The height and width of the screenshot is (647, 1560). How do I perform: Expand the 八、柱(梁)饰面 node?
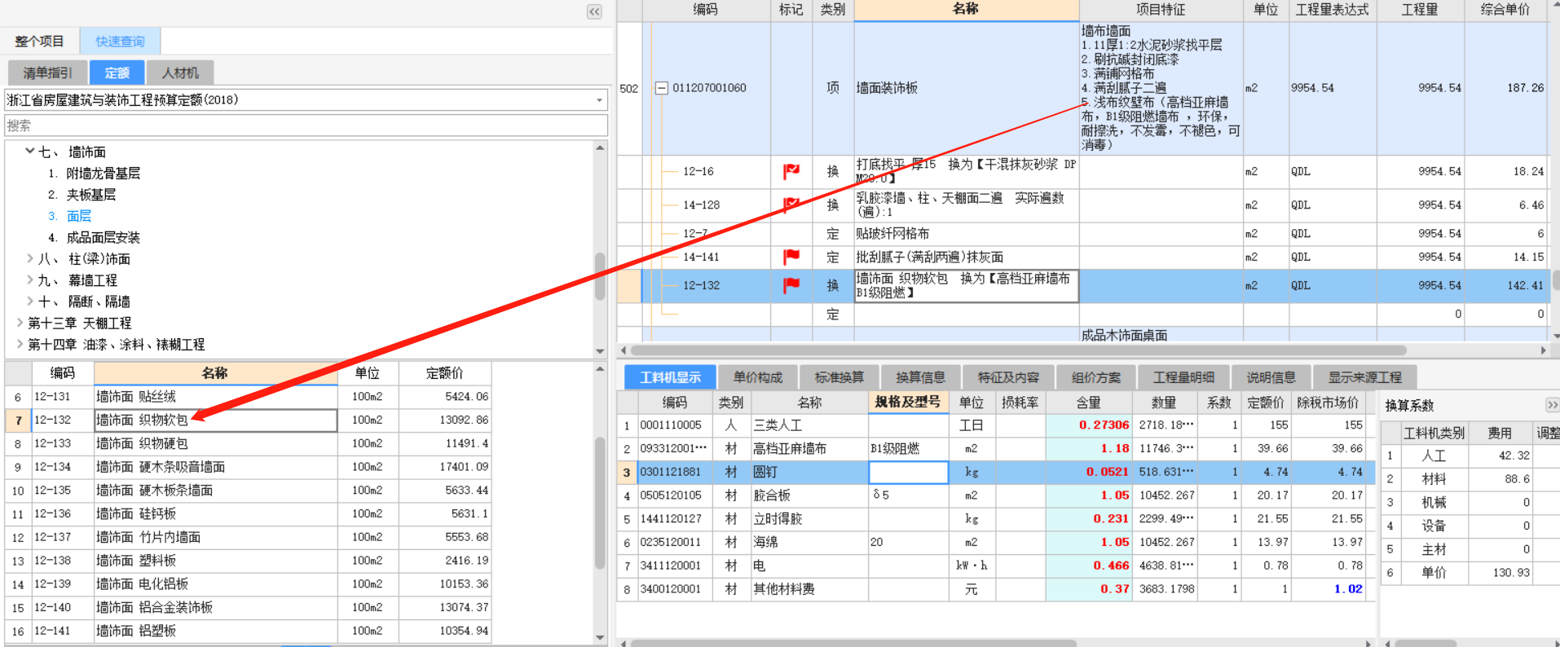tap(29, 258)
